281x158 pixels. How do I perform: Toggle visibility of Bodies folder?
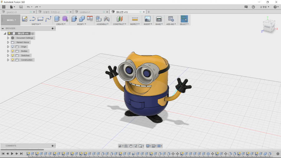[12, 51]
